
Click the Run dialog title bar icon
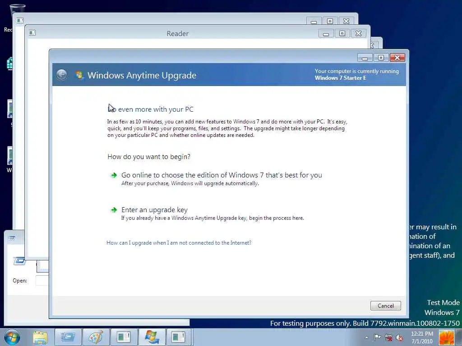click(12, 238)
